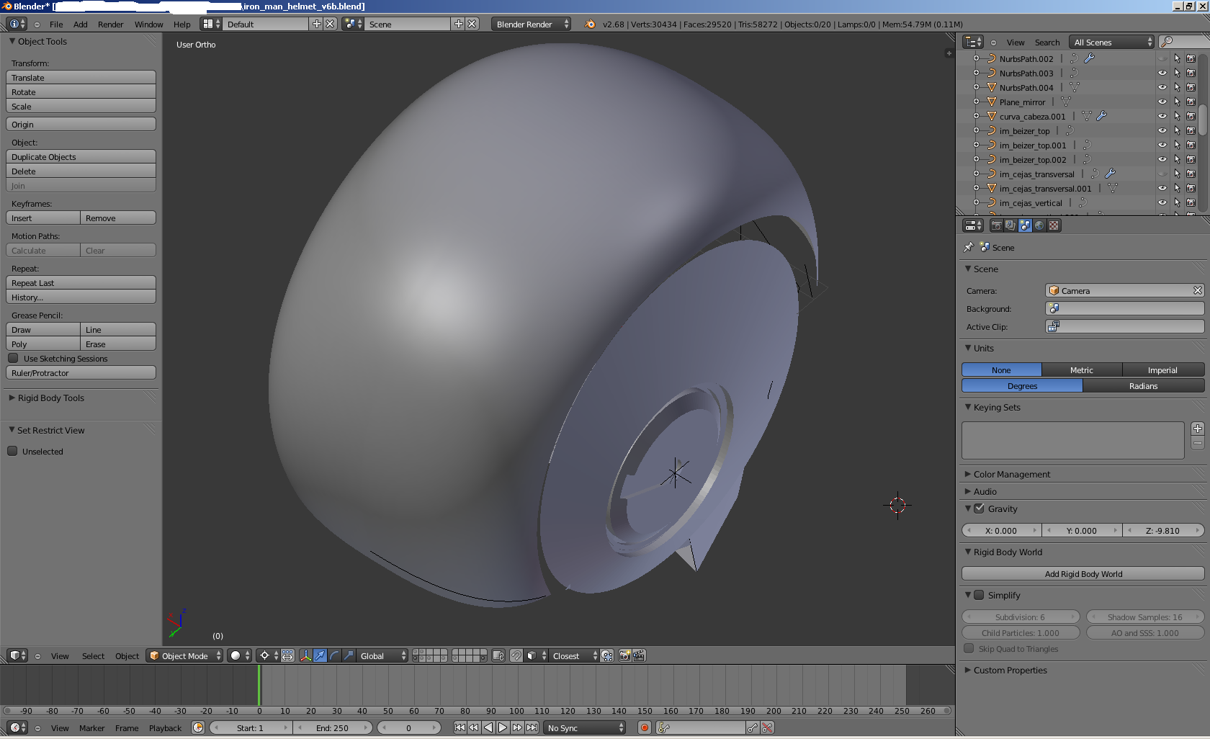The width and height of the screenshot is (1210, 739).
Task: Open the Add menu
Action: click(81, 24)
